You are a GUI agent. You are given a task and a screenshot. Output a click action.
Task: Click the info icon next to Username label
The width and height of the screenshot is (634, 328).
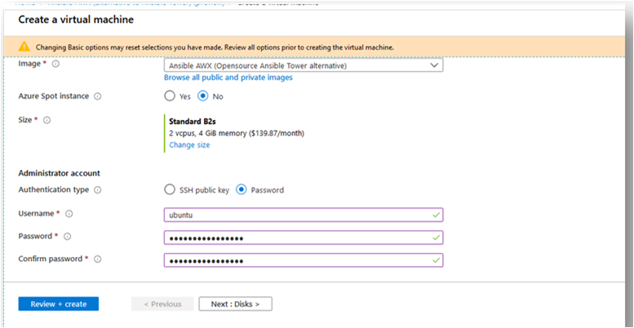pyautogui.click(x=69, y=214)
